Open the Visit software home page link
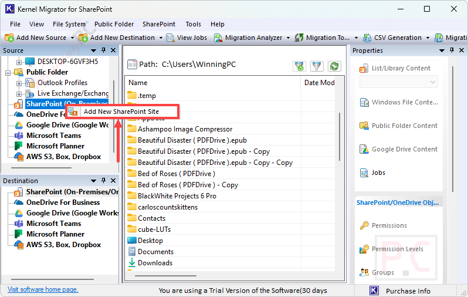This screenshot has width=468, height=297. (43, 289)
